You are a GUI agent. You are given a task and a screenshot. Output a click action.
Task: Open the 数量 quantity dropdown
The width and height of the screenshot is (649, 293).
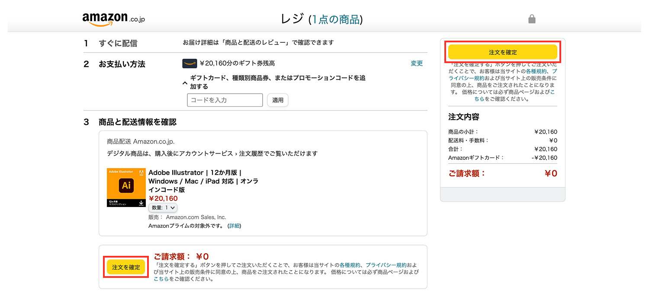(163, 207)
